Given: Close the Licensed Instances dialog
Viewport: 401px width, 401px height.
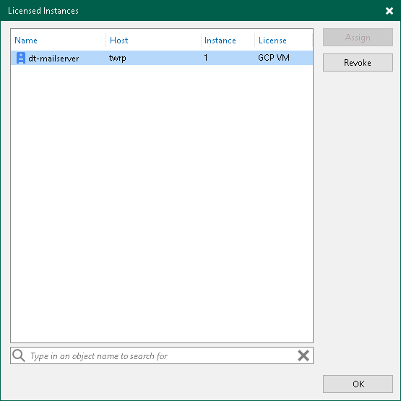Looking at the screenshot, I should tap(389, 11).
